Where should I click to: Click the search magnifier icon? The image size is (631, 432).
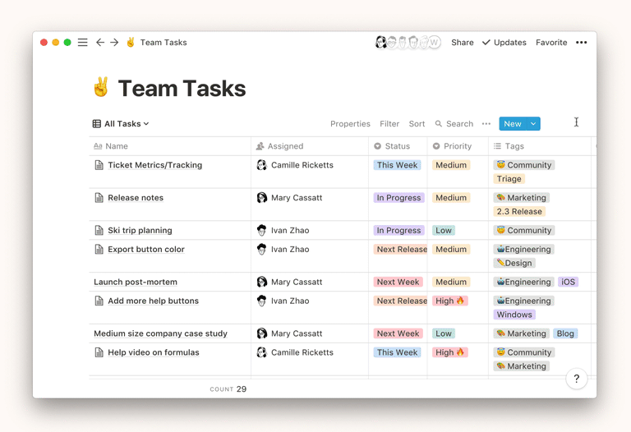click(x=439, y=124)
